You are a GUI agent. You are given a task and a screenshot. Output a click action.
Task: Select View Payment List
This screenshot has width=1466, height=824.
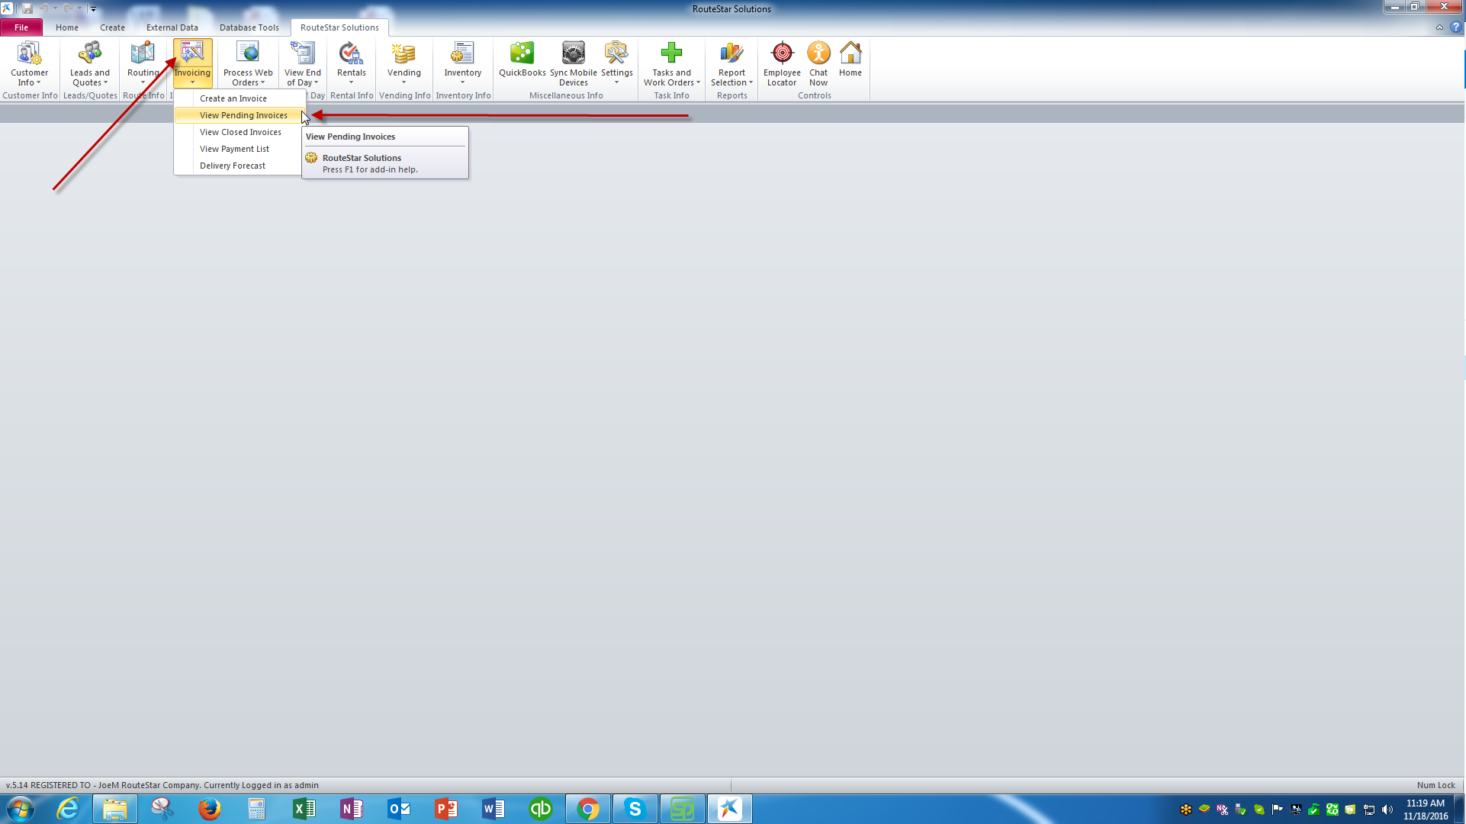click(x=240, y=149)
